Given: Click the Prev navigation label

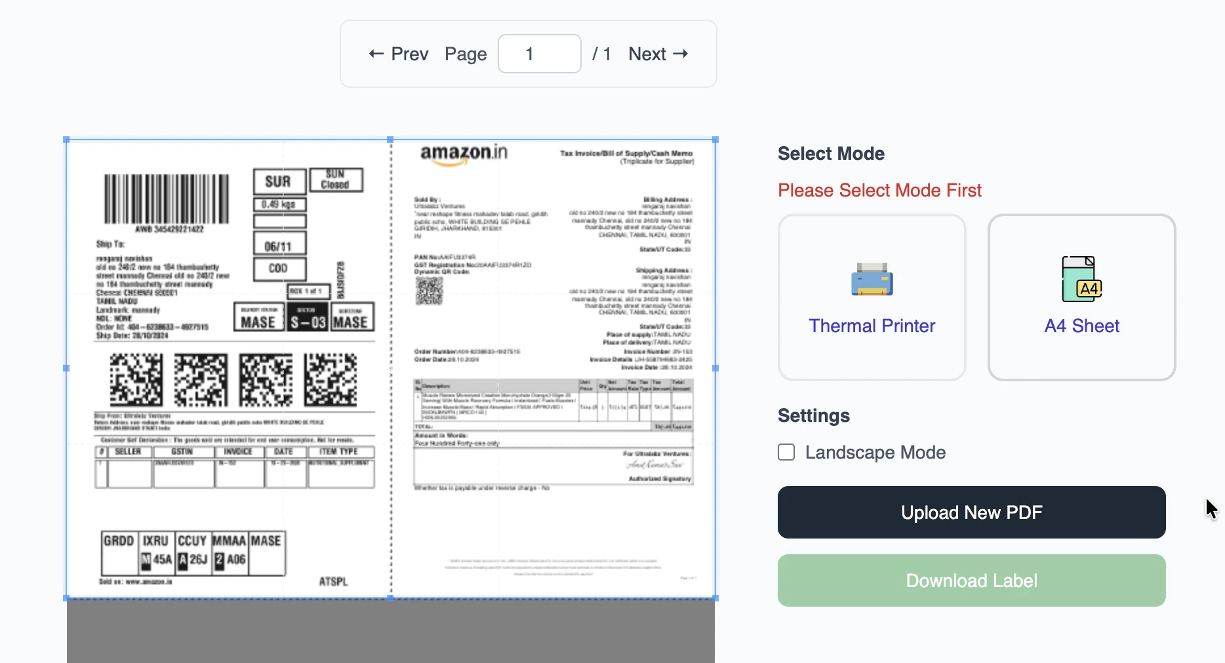Looking at the screenshot, I should tap(409, 54).
